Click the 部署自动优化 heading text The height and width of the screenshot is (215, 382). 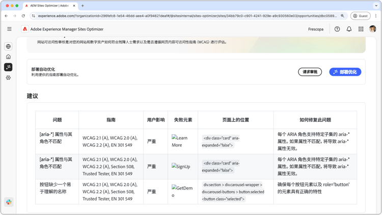point(43,69)
